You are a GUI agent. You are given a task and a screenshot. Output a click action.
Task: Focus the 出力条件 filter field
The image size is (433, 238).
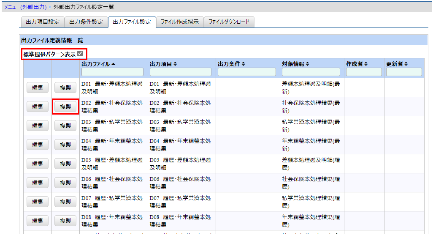(247, 72)
